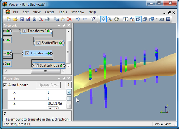Open the Properties panel dropdown arrow
179x129 pixels.
click(x=59, y=78)
